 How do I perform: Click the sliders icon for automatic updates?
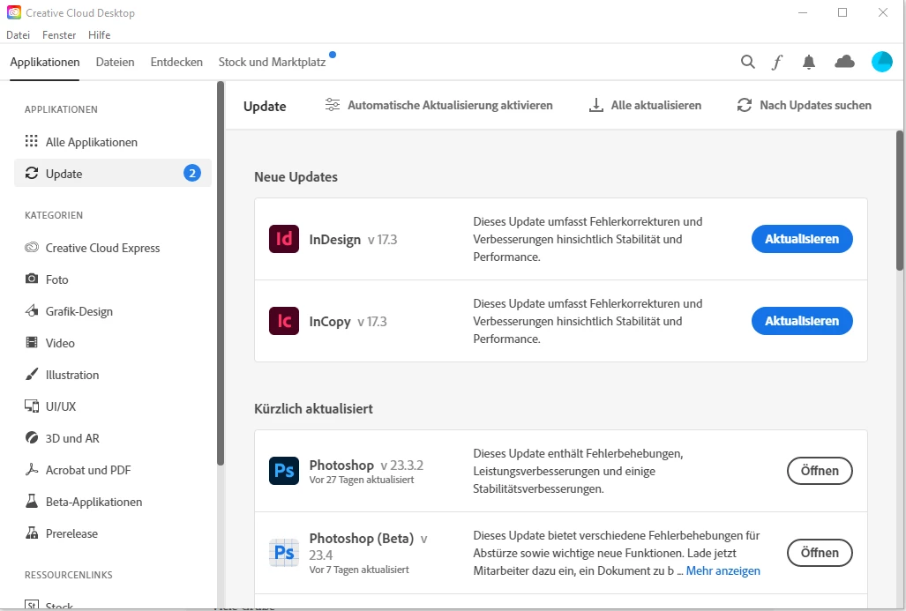[x=333, y=105]
